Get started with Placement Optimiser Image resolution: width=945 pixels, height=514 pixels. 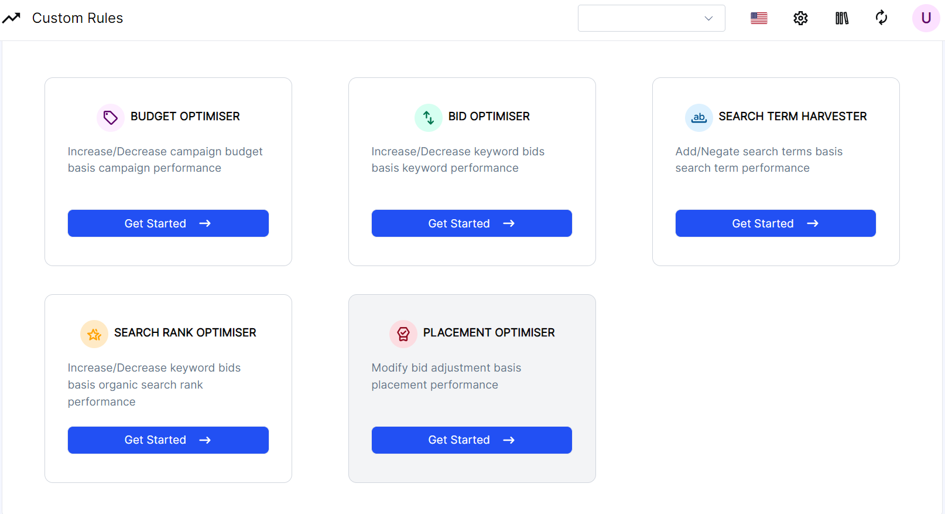[471, 440]
